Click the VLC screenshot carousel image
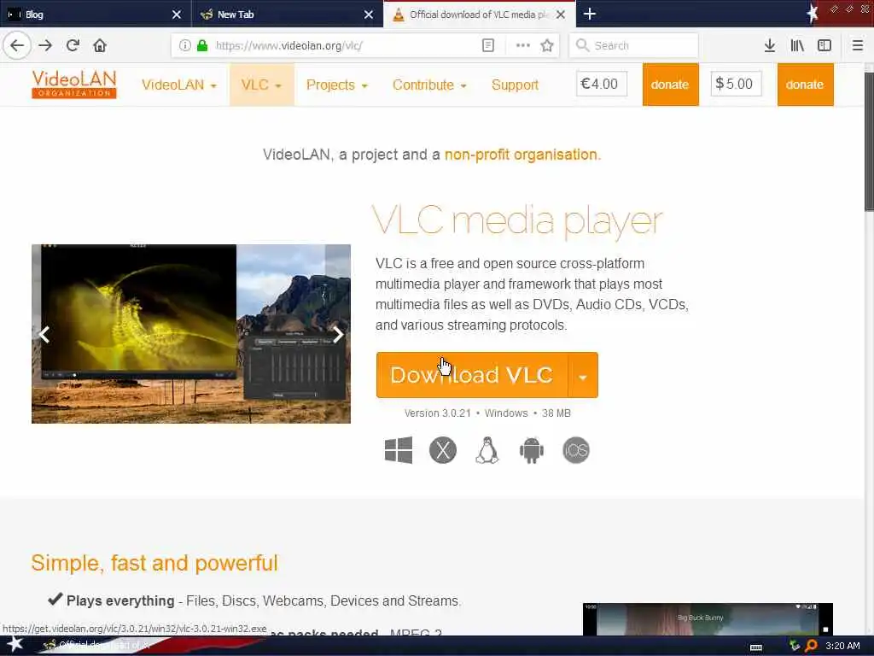Screen dimensions: 874x656 [x=191, y=334]
